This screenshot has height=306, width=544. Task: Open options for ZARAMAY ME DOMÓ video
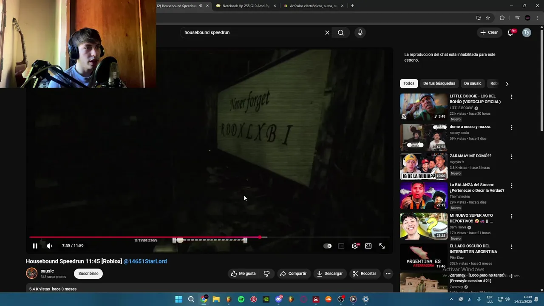point(512,157)
